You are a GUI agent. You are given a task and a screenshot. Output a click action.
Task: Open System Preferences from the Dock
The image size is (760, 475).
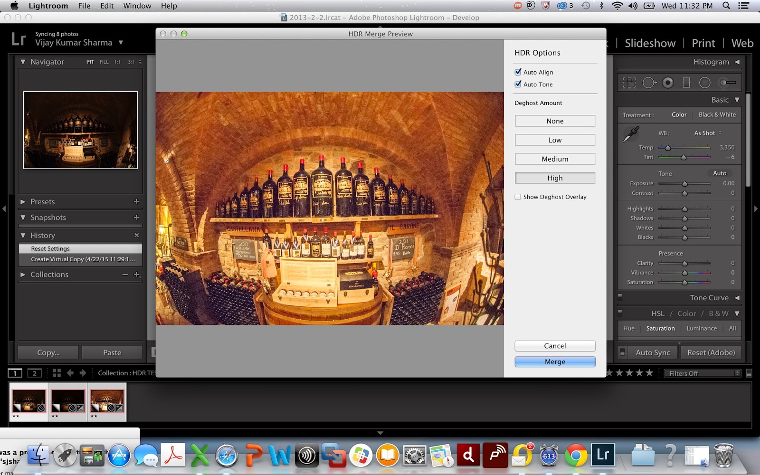415,456
